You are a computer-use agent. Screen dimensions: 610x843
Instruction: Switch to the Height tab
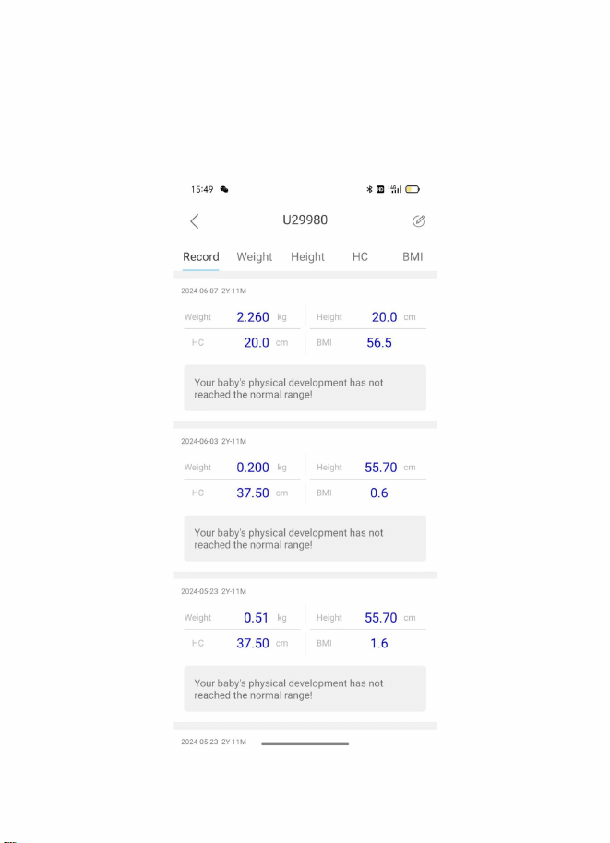pyautogui.click(x=307, y=257)
